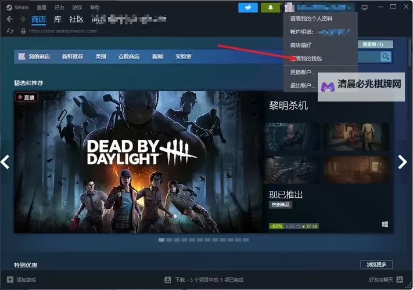Click the page vertical scrollbar
The image size is (413, 290).
pyautogui.click(x=410, y=53)
